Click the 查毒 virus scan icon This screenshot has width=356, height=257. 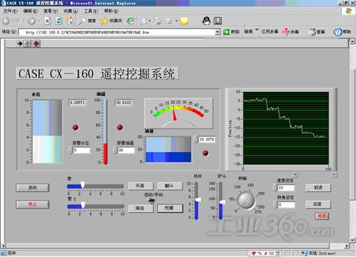click(312, 32)
